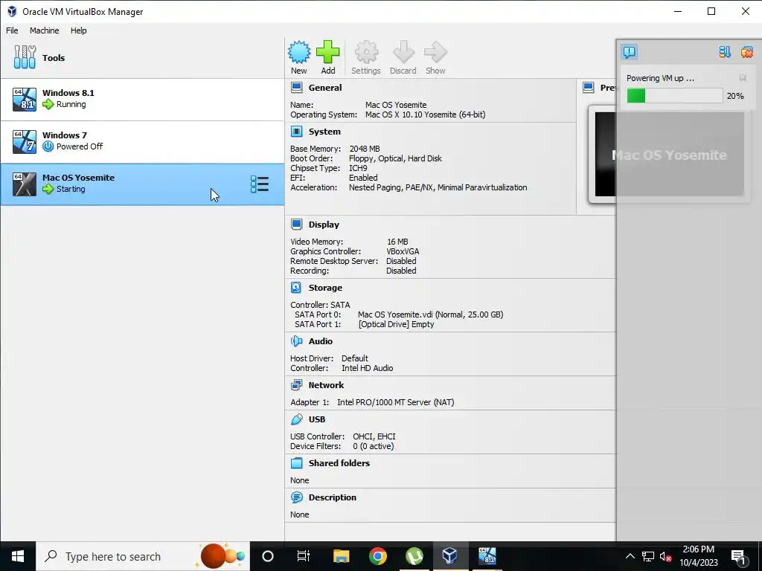Select Tools in the left panel
762x571 pixels.
(x=142, y=57)
